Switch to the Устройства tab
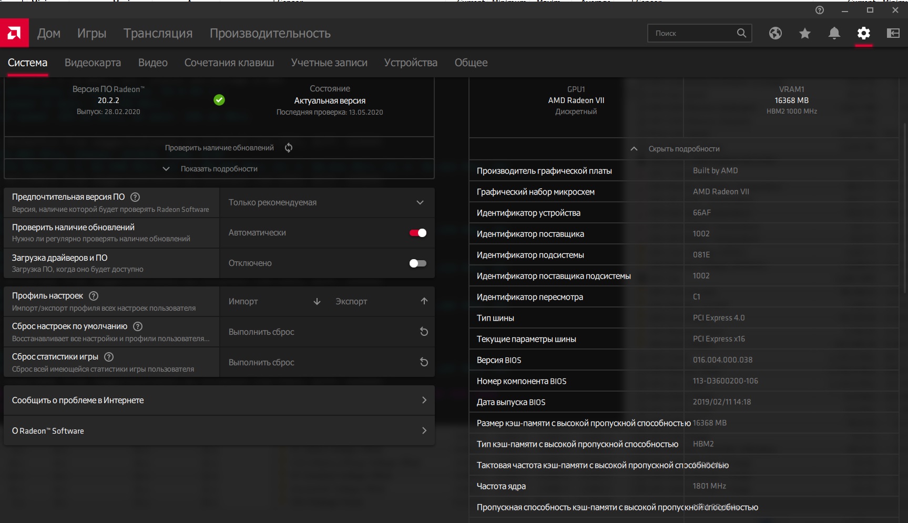 (411, 63)
